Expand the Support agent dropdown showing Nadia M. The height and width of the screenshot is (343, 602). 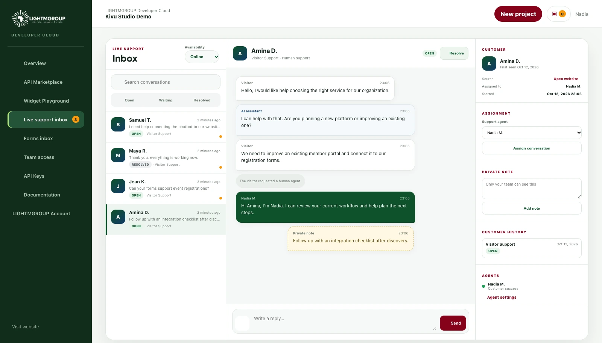point(532,133)
